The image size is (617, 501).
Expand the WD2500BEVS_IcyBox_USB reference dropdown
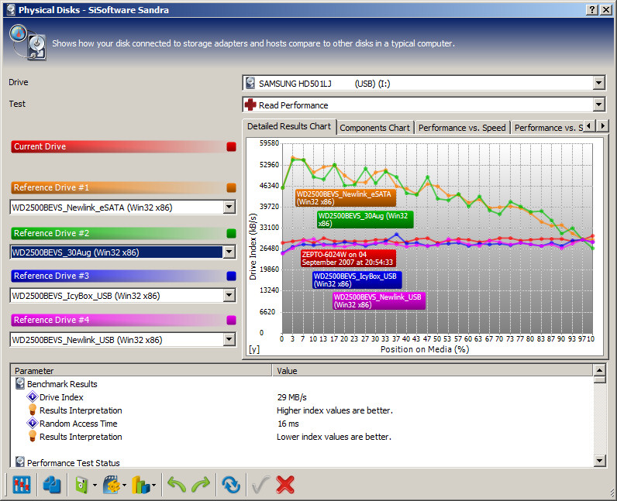[229, 295]
